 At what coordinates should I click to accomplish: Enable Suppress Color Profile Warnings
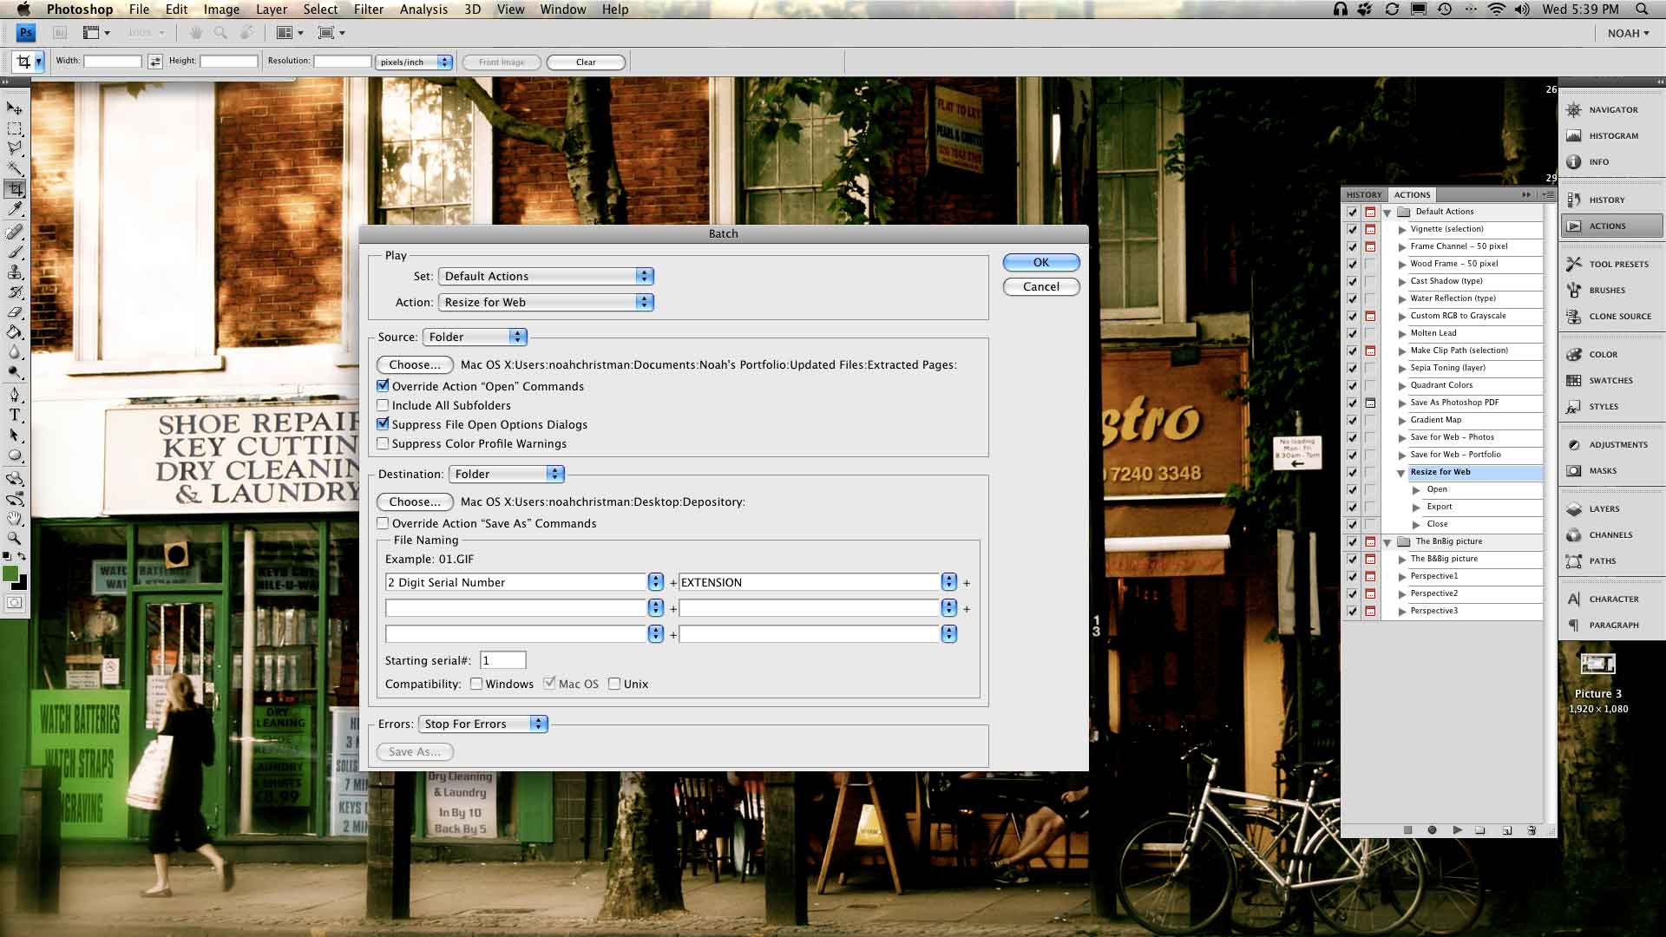[383, 443]
